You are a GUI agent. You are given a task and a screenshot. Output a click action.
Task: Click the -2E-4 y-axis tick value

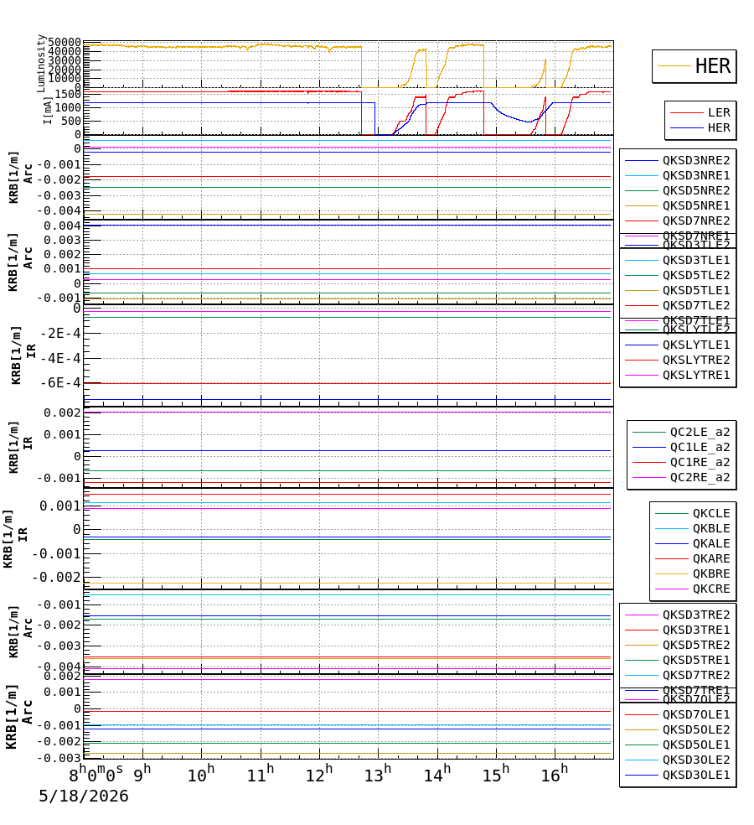point(61,333)
